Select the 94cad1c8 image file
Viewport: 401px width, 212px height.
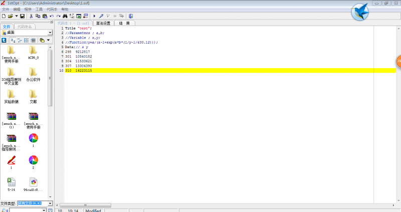(33, 184)
